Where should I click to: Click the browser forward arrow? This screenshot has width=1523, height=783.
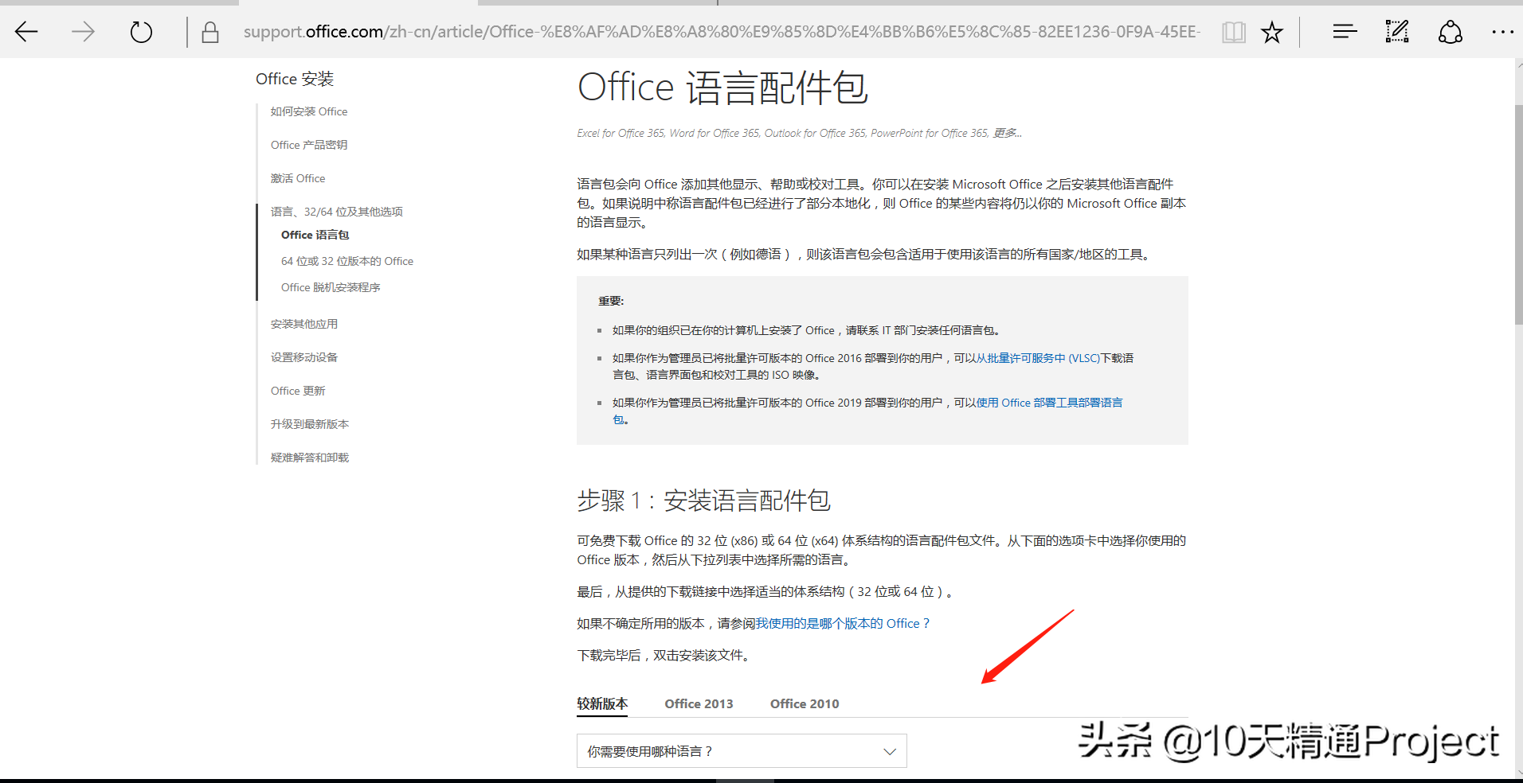(x=84, y=32)
